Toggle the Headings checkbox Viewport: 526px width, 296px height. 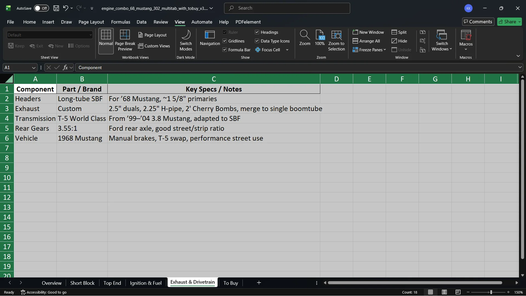coord(257,32)
